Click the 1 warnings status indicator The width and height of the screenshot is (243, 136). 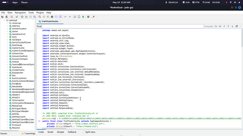pos(28,134)
